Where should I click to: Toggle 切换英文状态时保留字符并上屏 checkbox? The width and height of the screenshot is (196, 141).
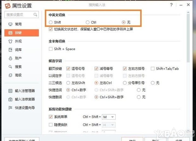(x=51, y=29)
